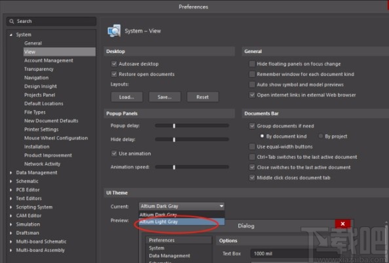Select By project radio button
This screenshot has width=389, height=263.
[321, 136]
